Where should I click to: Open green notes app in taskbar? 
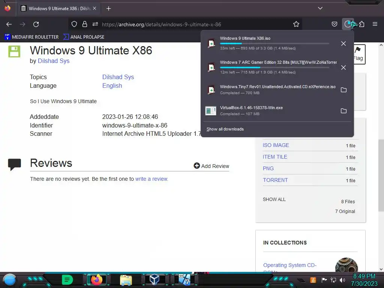point(67,280)
